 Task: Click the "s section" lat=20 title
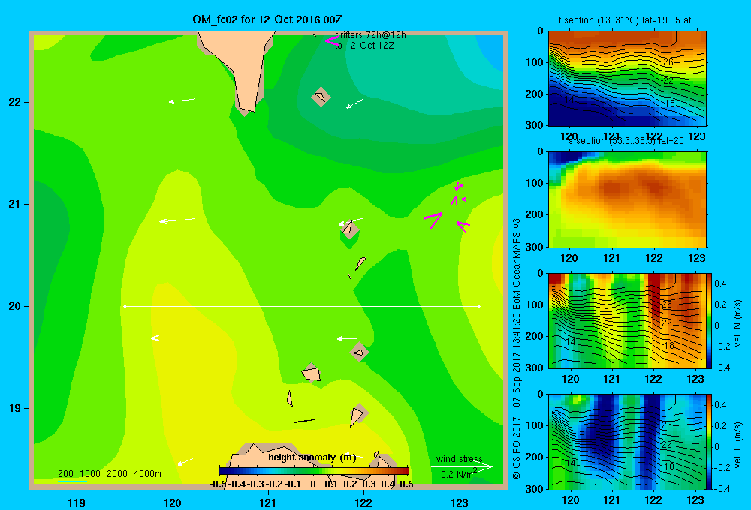(x=626, y=141)
